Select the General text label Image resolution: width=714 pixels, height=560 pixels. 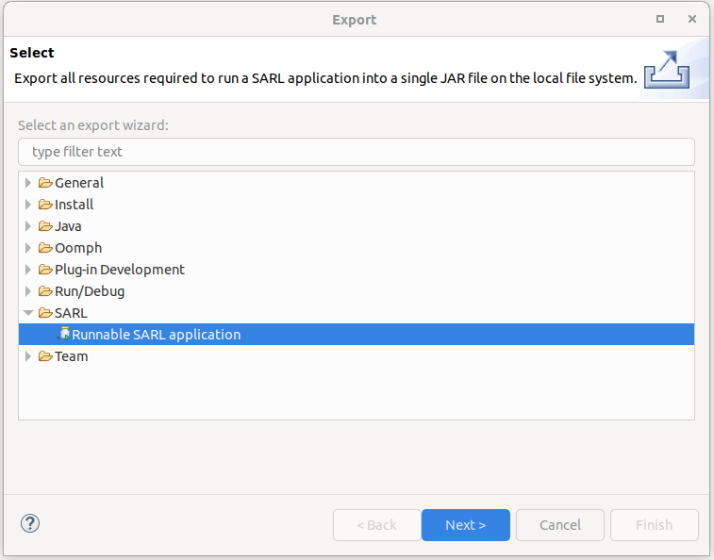(79, 183)
